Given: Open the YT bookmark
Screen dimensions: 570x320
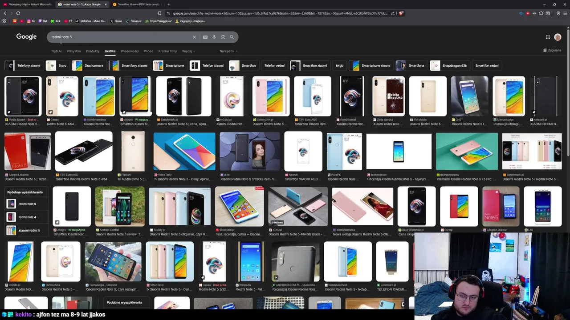Looking at the screenshot, I should pos(68,21).
